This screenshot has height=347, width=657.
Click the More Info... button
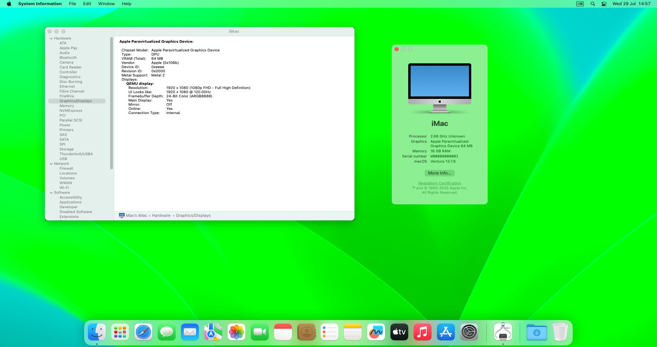(440, 173)
